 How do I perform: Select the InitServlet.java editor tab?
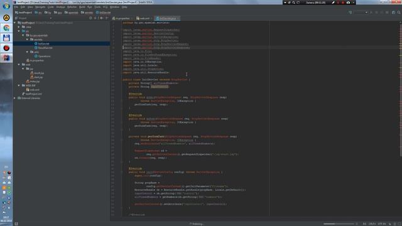[167, 18]
